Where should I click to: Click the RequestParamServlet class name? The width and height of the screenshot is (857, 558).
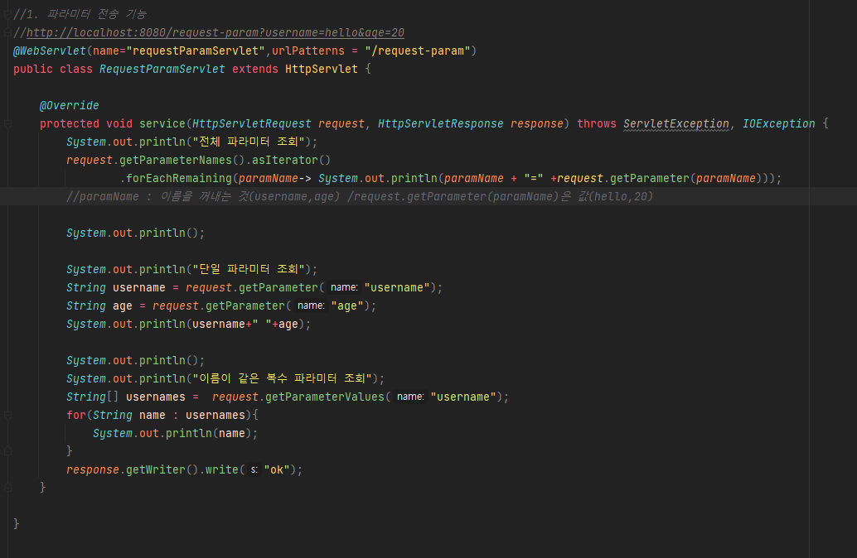click(x=162, y=70)
